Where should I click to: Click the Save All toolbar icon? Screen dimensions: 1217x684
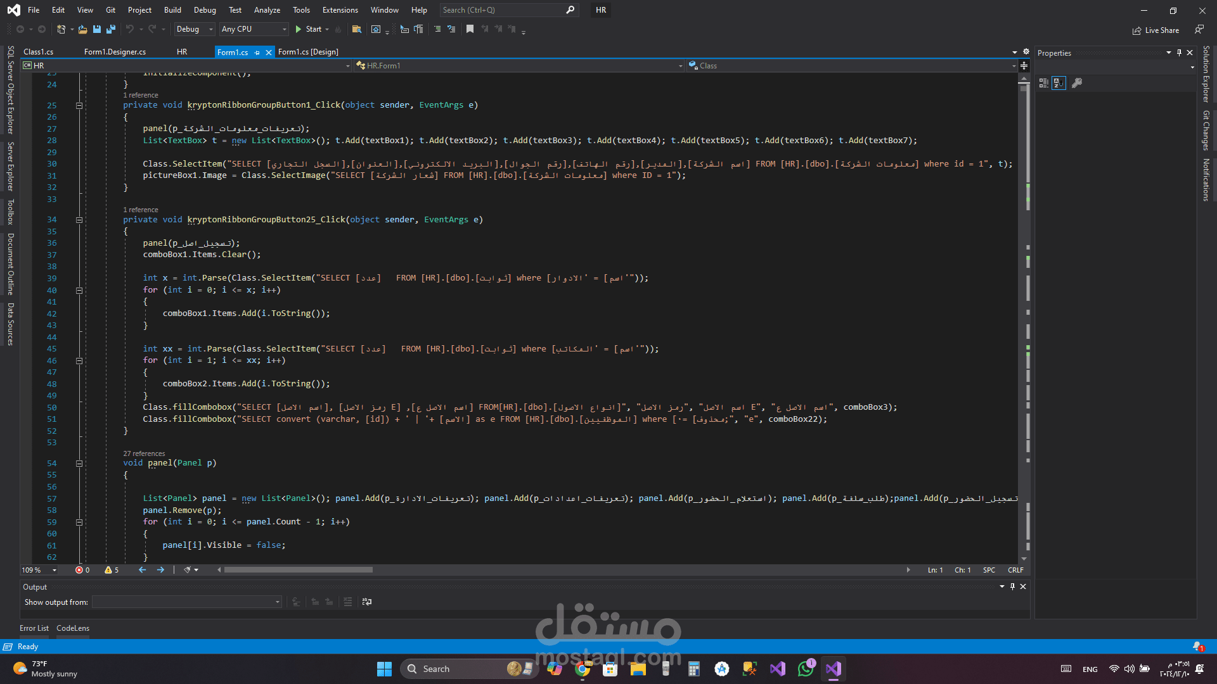coord(111,29)
